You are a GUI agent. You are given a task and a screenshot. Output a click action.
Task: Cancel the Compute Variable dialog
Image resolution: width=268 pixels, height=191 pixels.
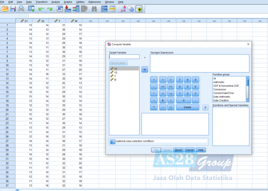pos(189,150)
